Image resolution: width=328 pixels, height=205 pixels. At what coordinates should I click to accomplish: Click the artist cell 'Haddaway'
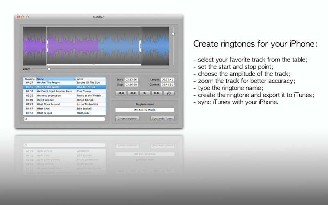coord(83,113)
